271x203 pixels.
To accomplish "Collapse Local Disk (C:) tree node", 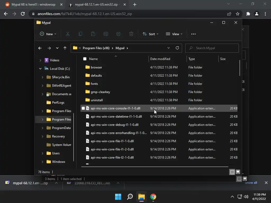I will coord(40,69).
